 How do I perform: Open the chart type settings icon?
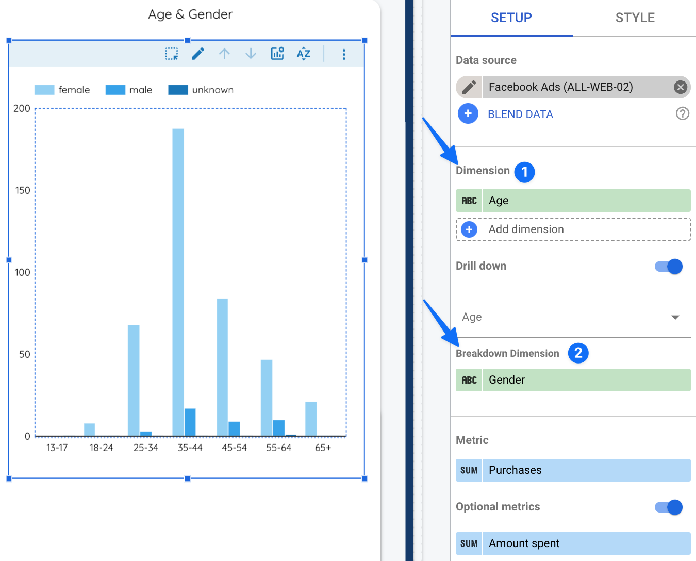277,53
